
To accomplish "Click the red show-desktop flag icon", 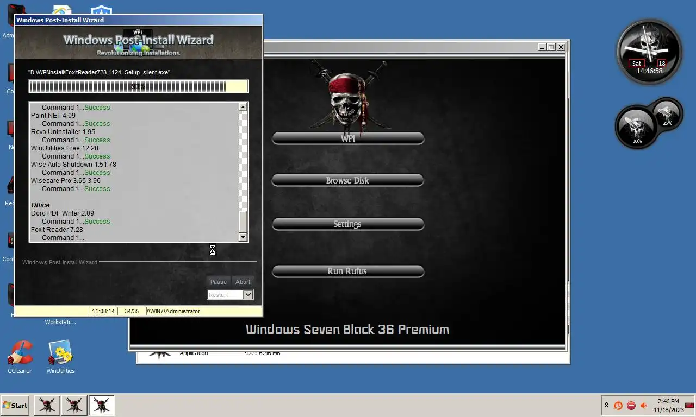I will tap(689, 405).
